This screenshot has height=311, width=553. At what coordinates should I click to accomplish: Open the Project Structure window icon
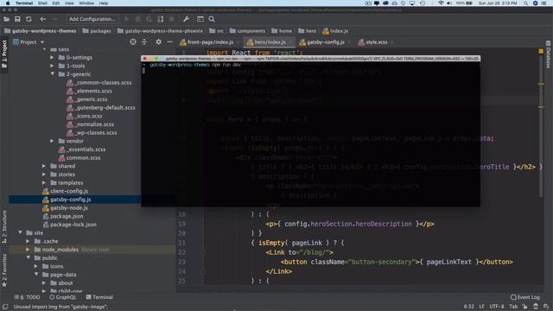tap(200, 19)
